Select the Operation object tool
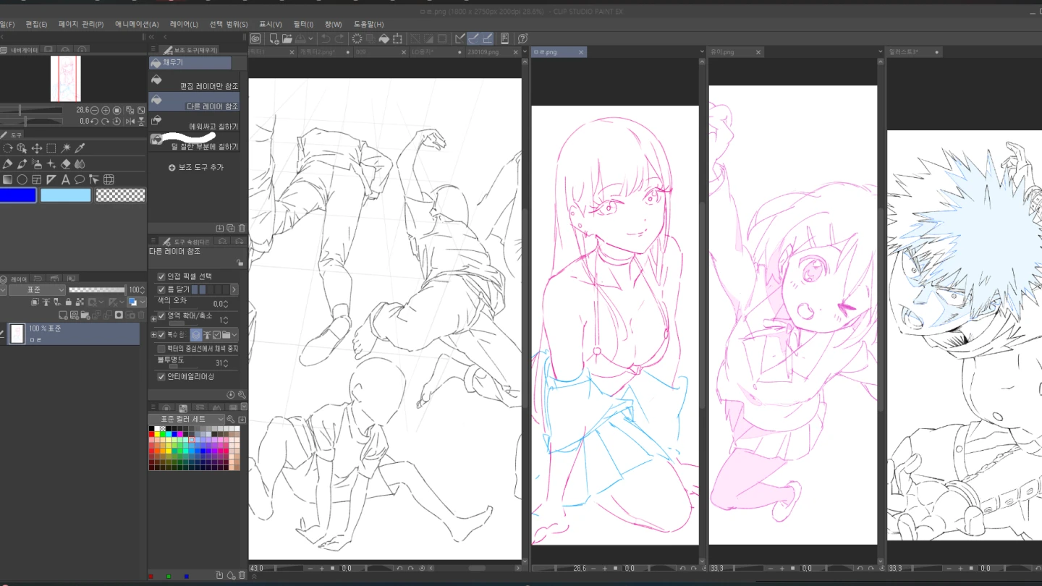 22,148
